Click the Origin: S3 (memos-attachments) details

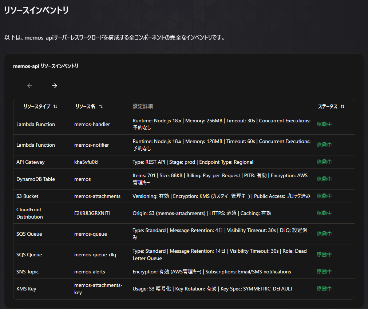click(x=202, y=213)
